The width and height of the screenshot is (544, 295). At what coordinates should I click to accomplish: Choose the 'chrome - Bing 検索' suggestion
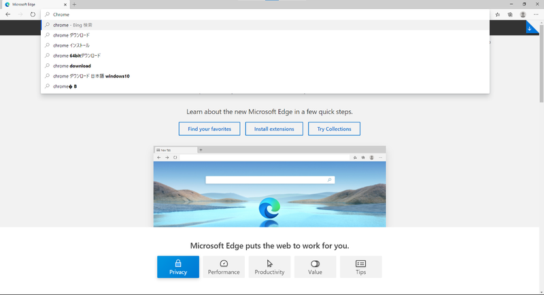click(x=265, y=25)
